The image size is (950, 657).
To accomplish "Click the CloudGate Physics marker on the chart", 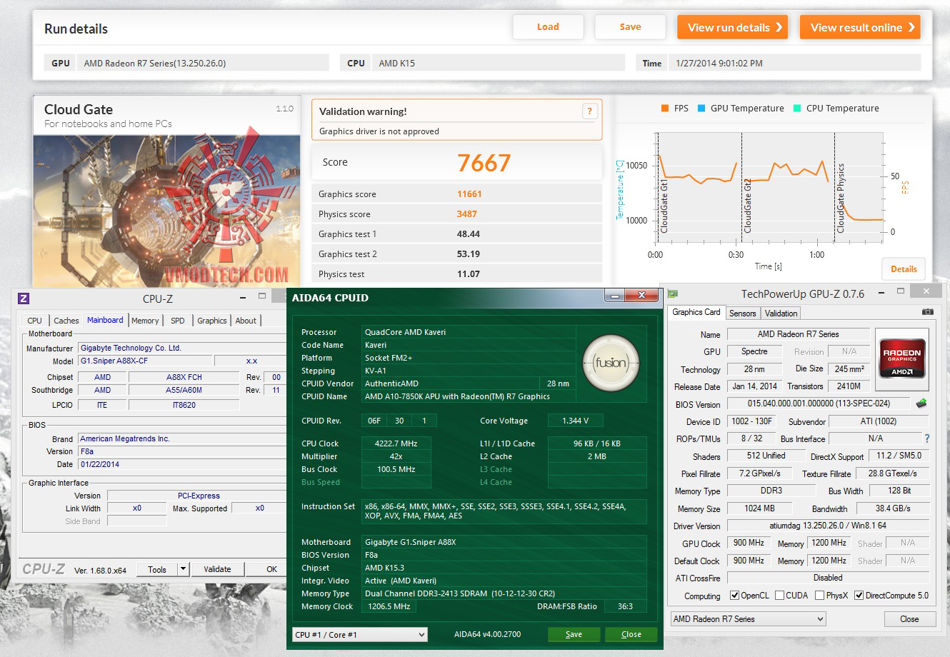I will coord(841,199).
